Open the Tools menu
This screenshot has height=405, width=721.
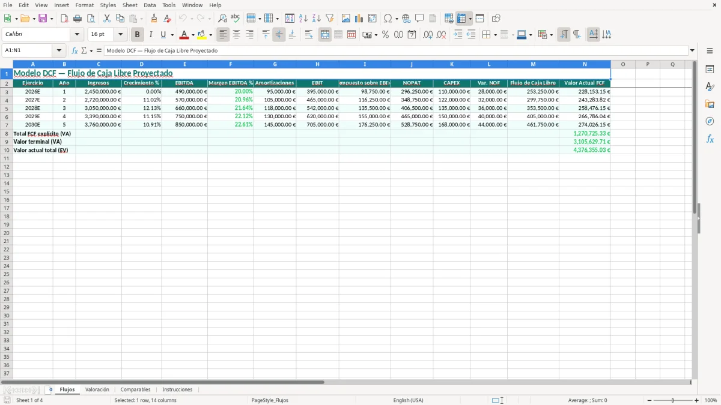(169, 5)
